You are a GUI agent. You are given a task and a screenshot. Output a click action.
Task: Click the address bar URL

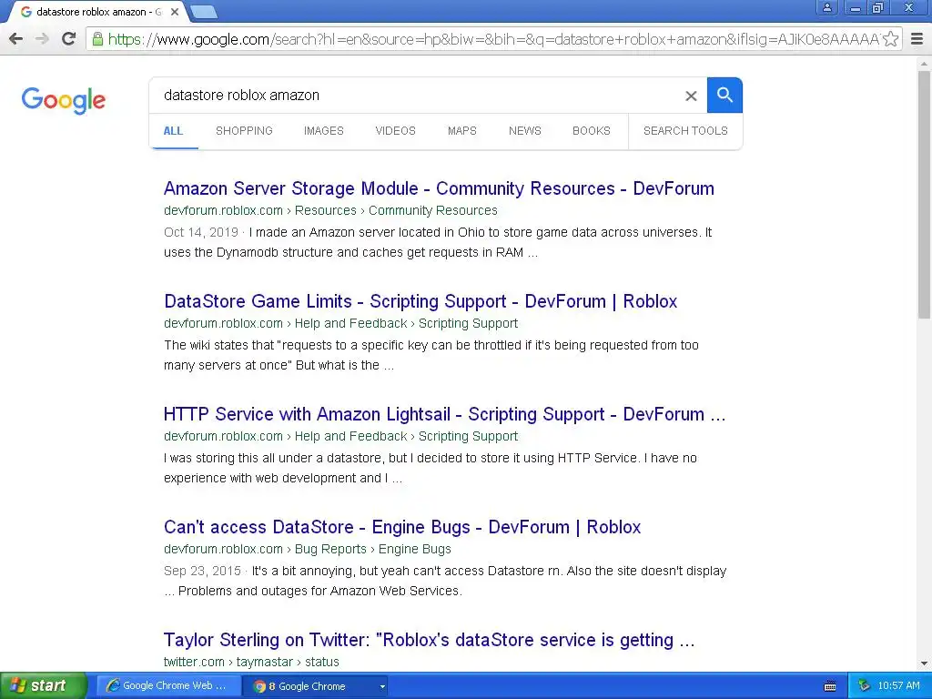(493, 39)
